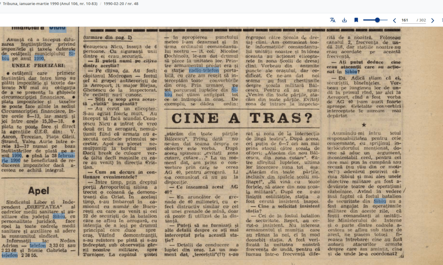Click the star separator in the right column

click(364, 125)
